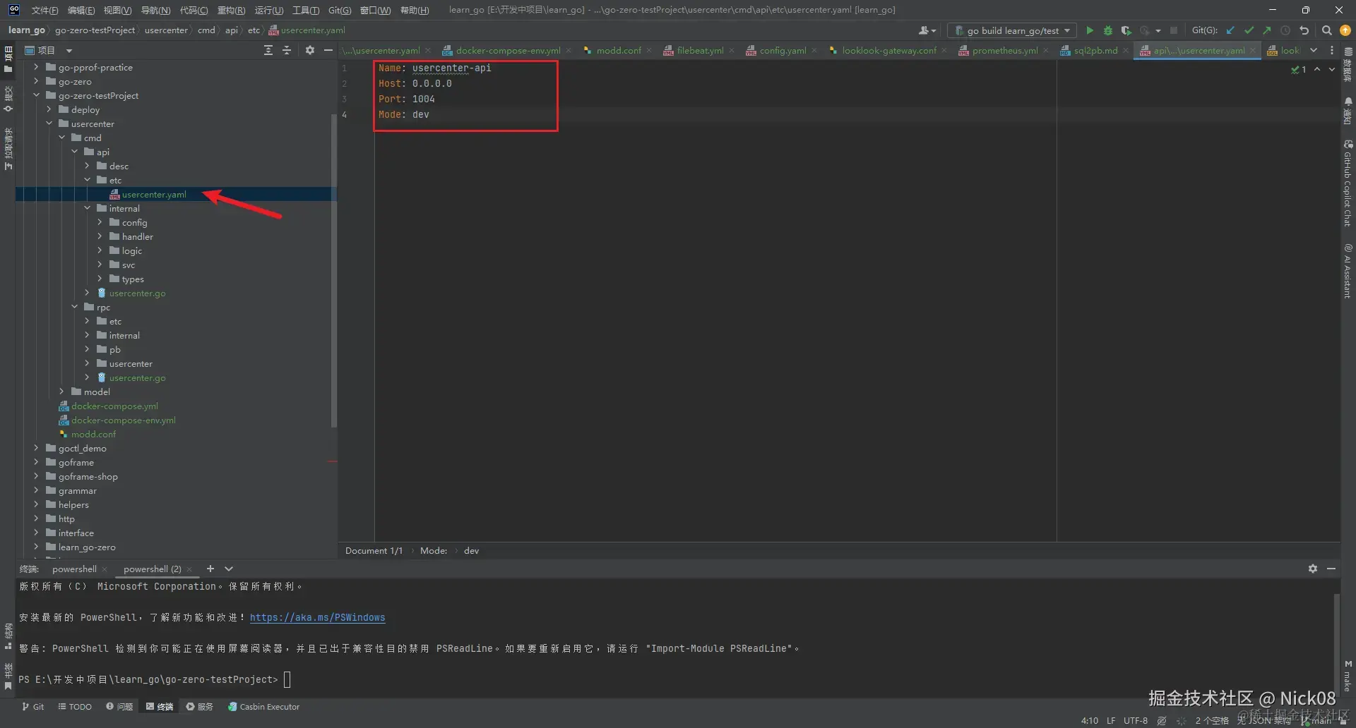
Task: Push commits with the green up arrow
Action: [x=1267, y=30]
